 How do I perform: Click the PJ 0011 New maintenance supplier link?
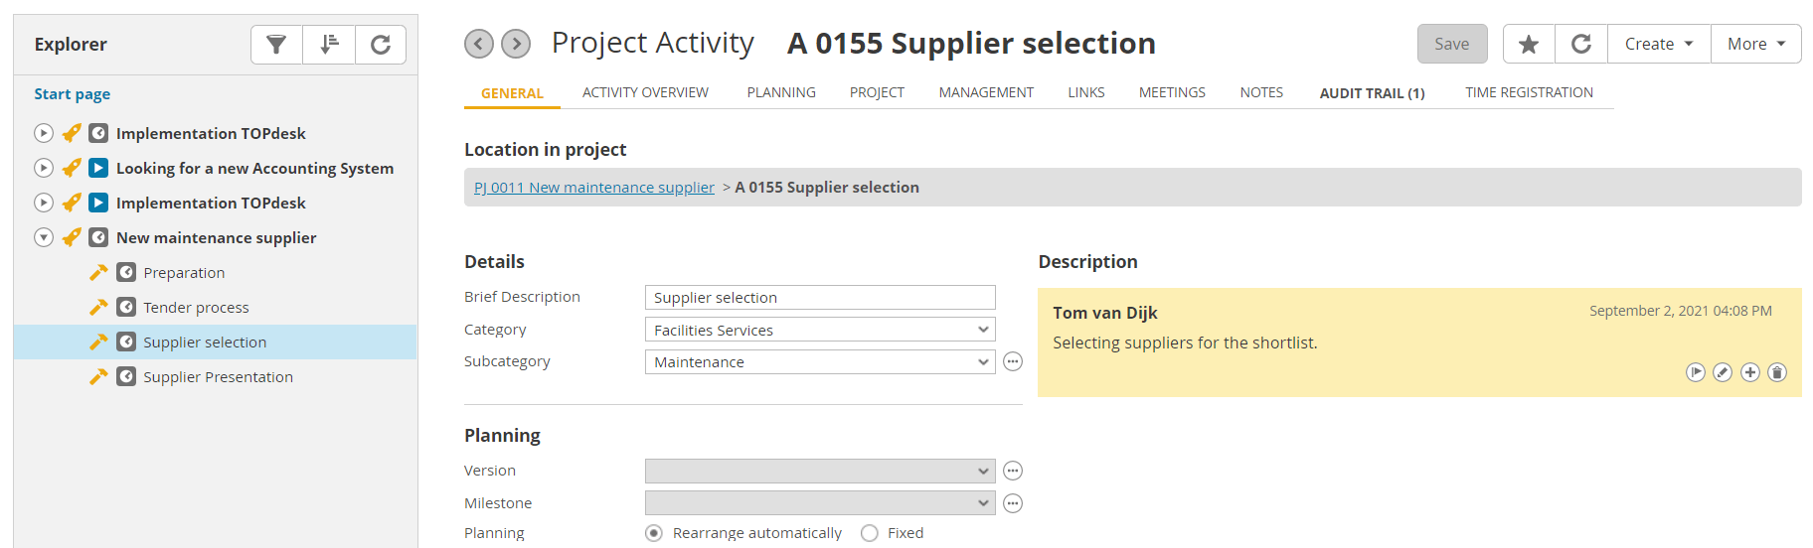coord(594,188)
